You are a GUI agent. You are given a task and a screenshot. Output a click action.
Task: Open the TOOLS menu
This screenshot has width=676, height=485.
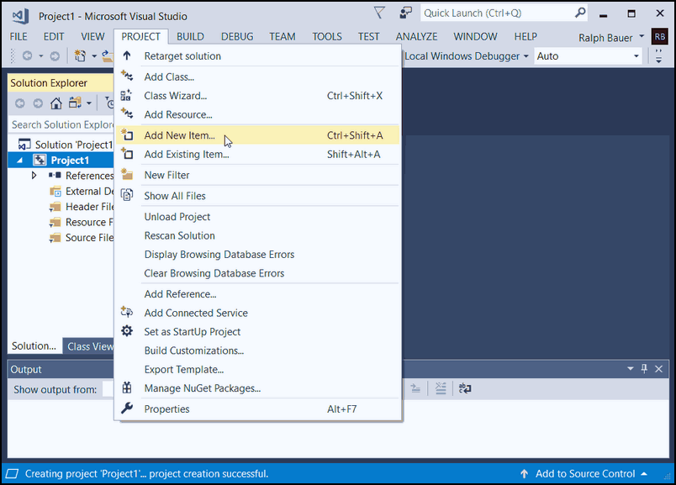(327, 37)
